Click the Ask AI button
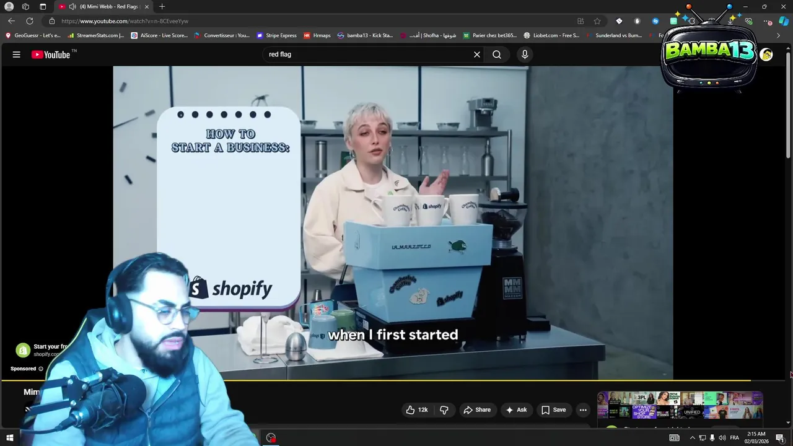 click(516, 409)
